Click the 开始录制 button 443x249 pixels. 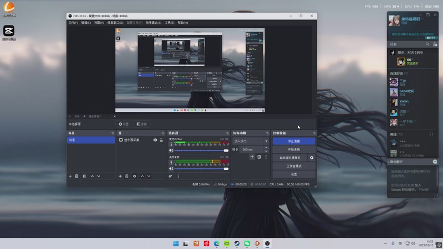(293, 149)
